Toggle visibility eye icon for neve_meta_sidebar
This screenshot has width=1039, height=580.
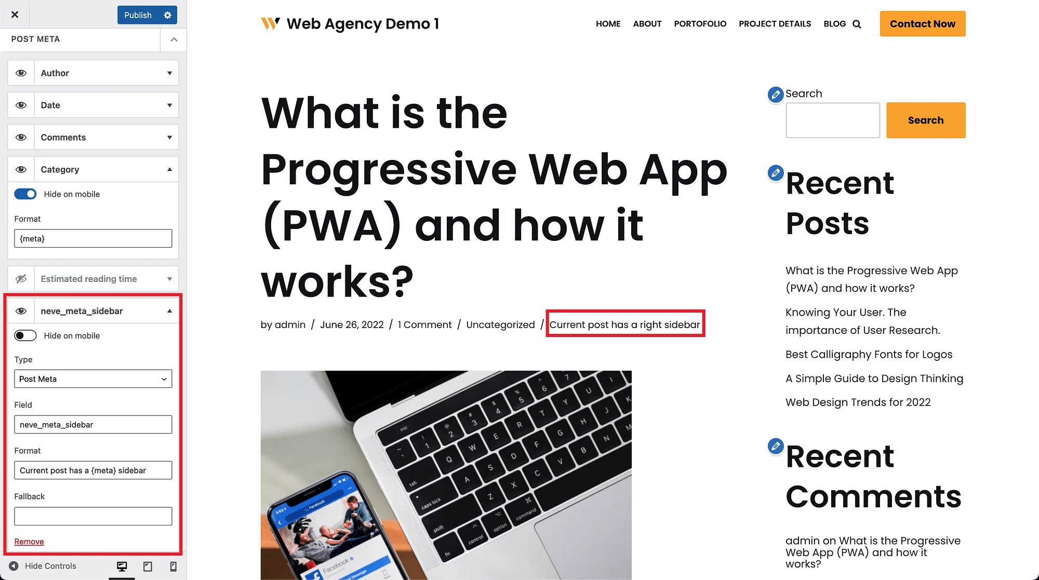[21, 311]
